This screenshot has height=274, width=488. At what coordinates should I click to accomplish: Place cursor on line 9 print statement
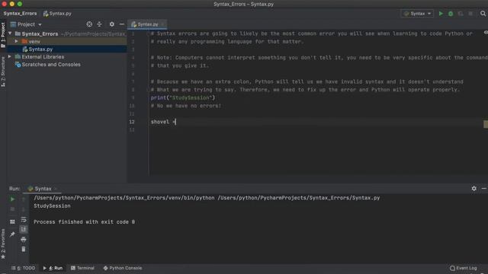(x=183, y=98)
